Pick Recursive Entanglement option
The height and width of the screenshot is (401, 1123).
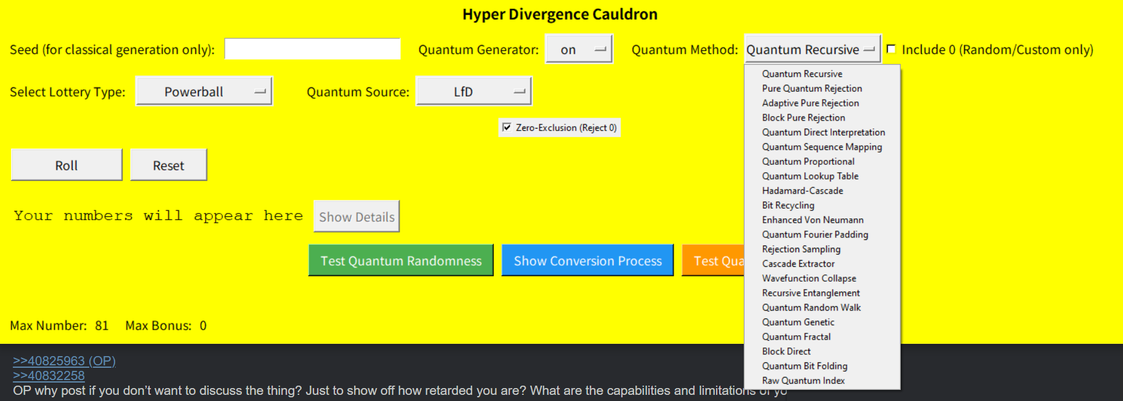(822, 293)
